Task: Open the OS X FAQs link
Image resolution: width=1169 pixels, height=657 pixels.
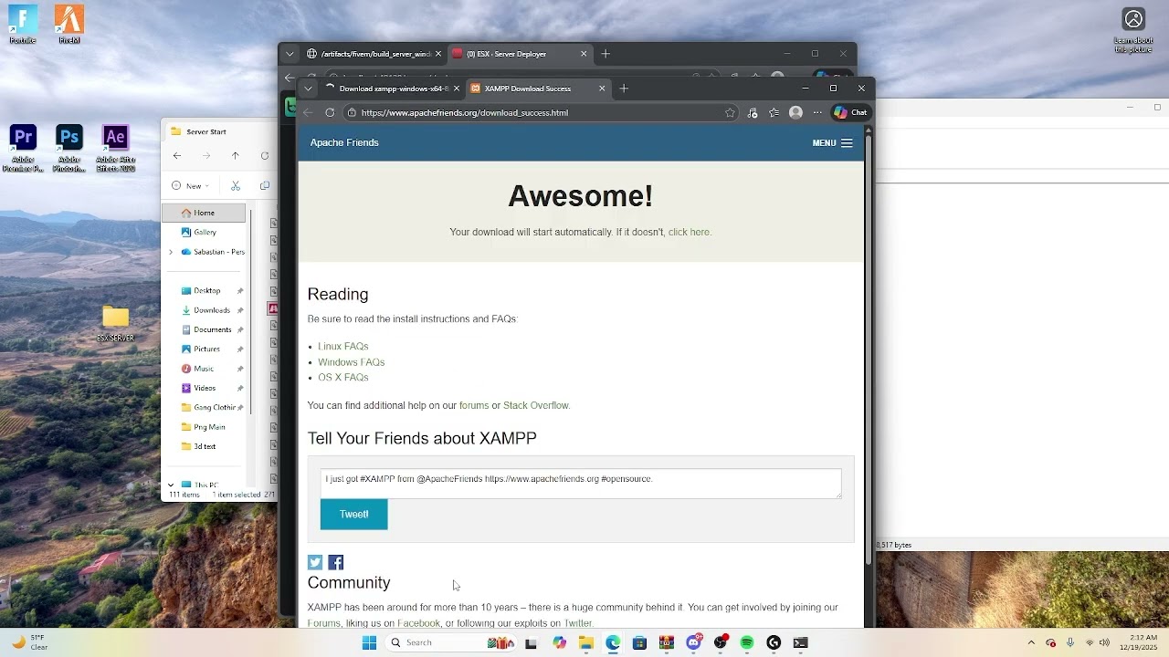Action: coord(343,378)
